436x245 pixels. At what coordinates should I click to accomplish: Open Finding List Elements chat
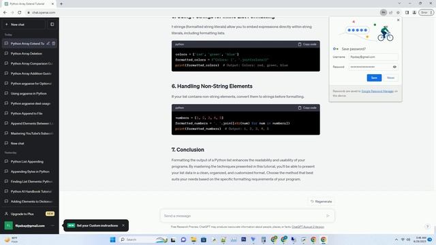point(29,182)
